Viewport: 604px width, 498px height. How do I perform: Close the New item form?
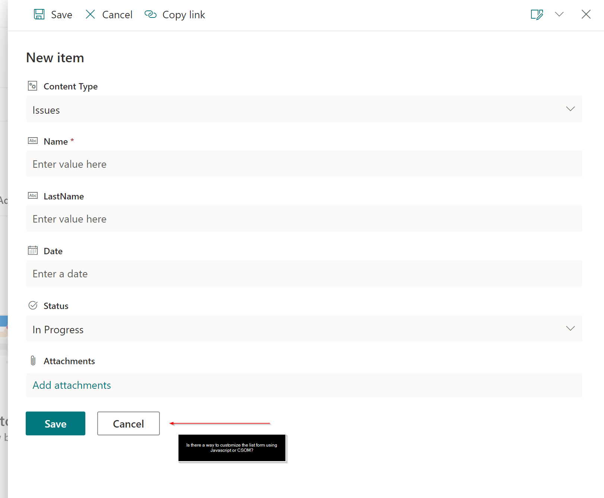pos(586,14)
